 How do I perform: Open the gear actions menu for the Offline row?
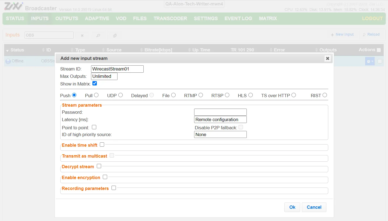point(370,61)
